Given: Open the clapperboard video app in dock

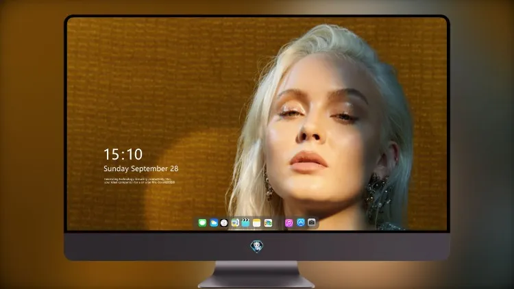Looking at the screenshot, I should [x=245, y=223].
